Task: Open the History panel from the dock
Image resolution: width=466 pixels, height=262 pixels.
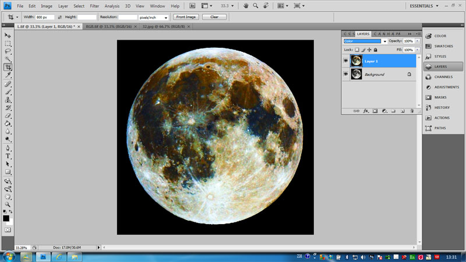Action: tap(441, 107)
